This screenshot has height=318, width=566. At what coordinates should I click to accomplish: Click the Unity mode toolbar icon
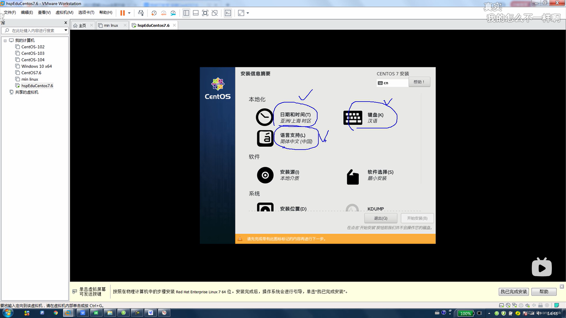(x=215, y=13)
